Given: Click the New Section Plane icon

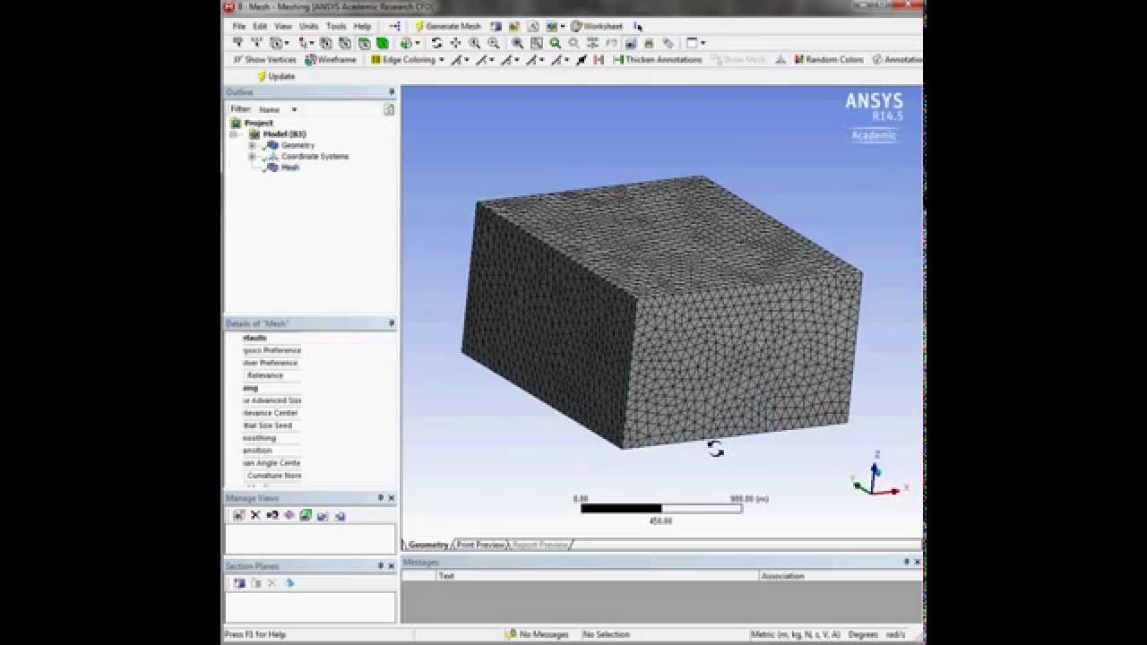Looking at the screenshot, I should 239,583.
